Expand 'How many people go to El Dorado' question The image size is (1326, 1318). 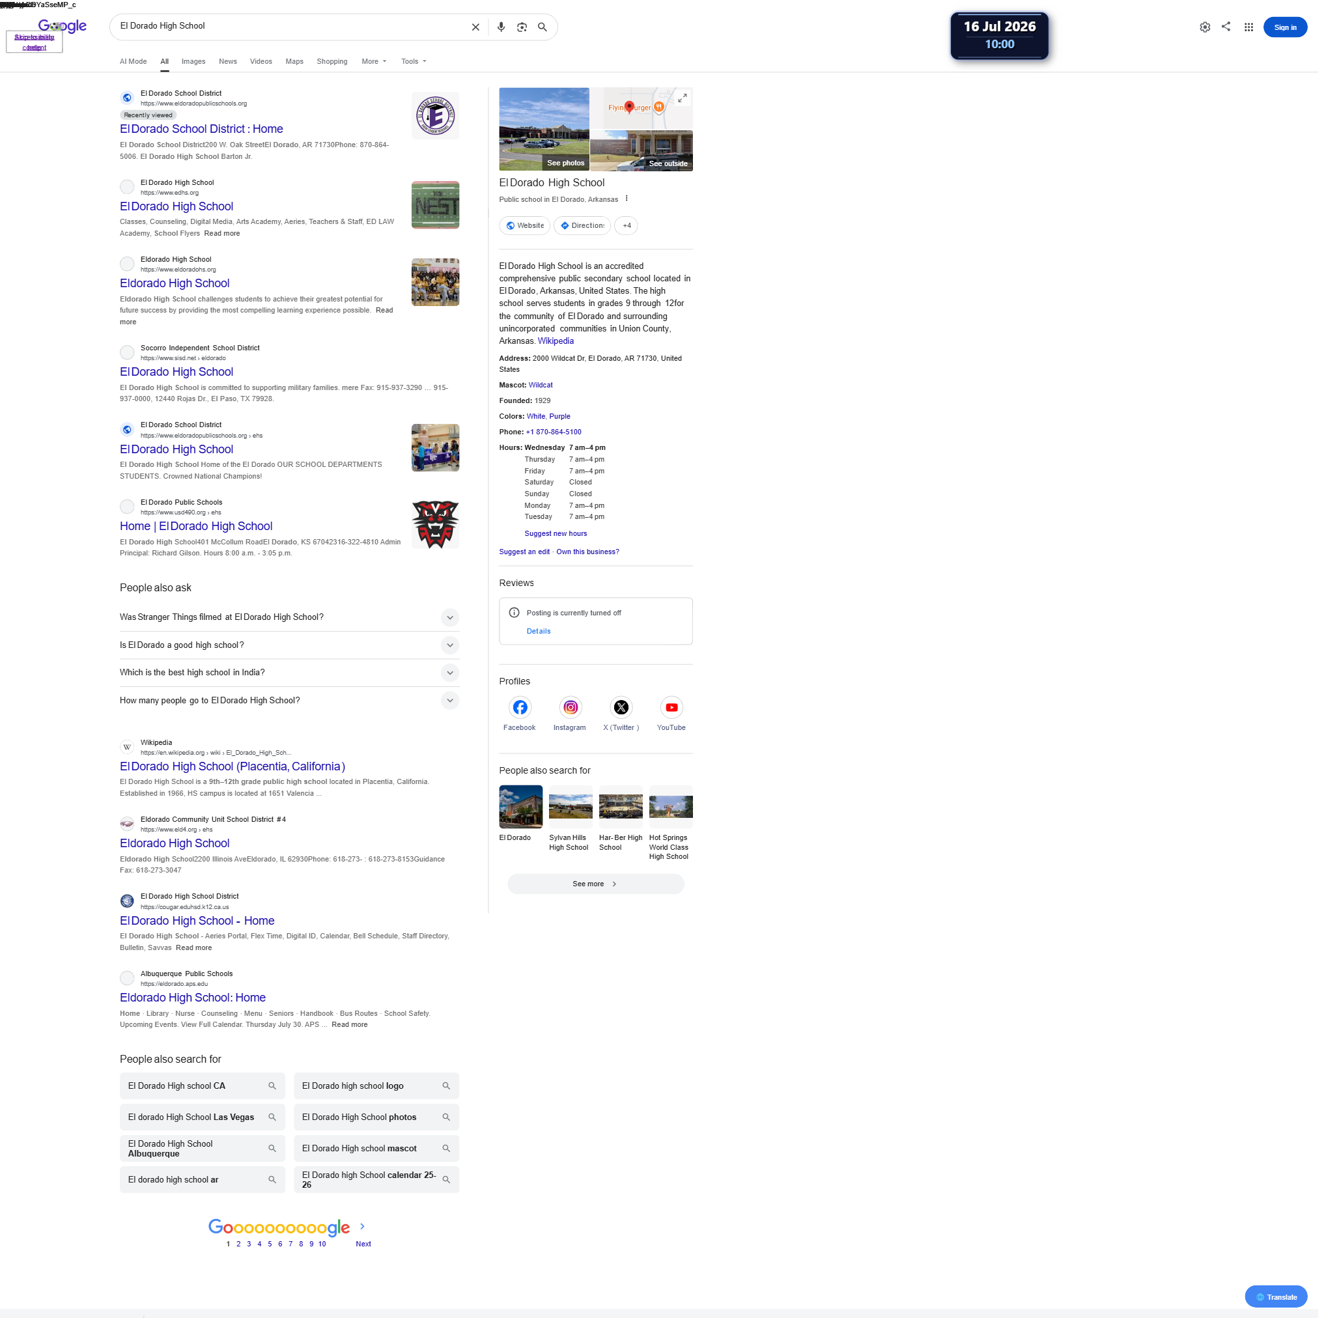click(x=452, y=705)
